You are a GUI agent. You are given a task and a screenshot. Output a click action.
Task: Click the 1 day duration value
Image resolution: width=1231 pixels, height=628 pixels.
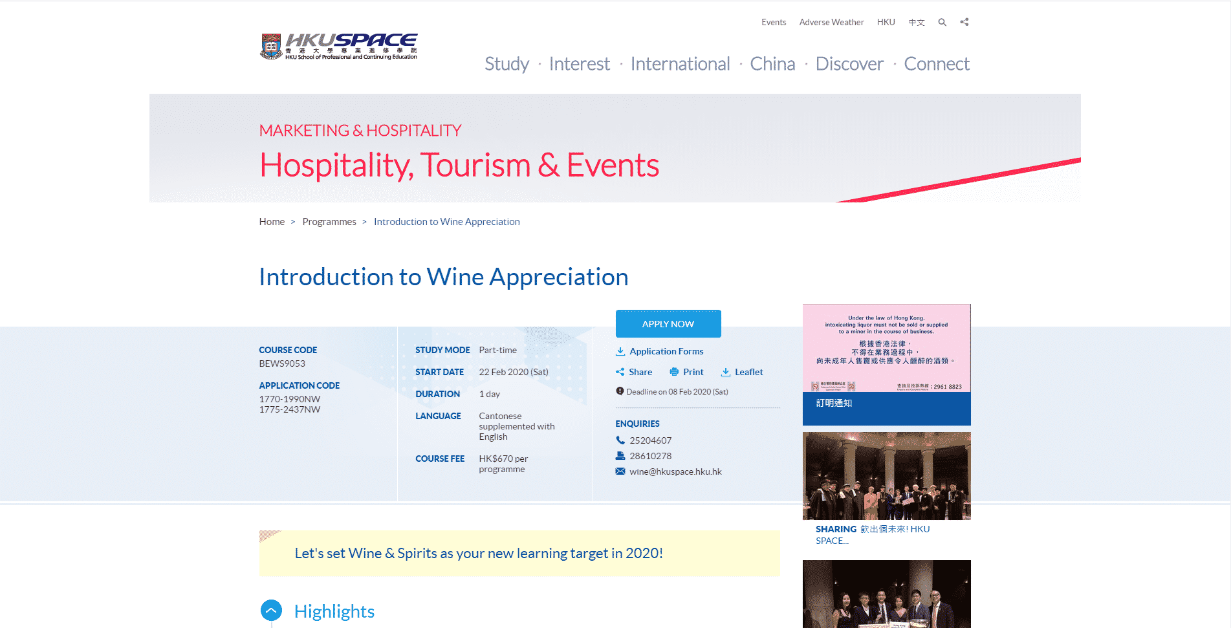pyautogui.click(x=489, y=394)
